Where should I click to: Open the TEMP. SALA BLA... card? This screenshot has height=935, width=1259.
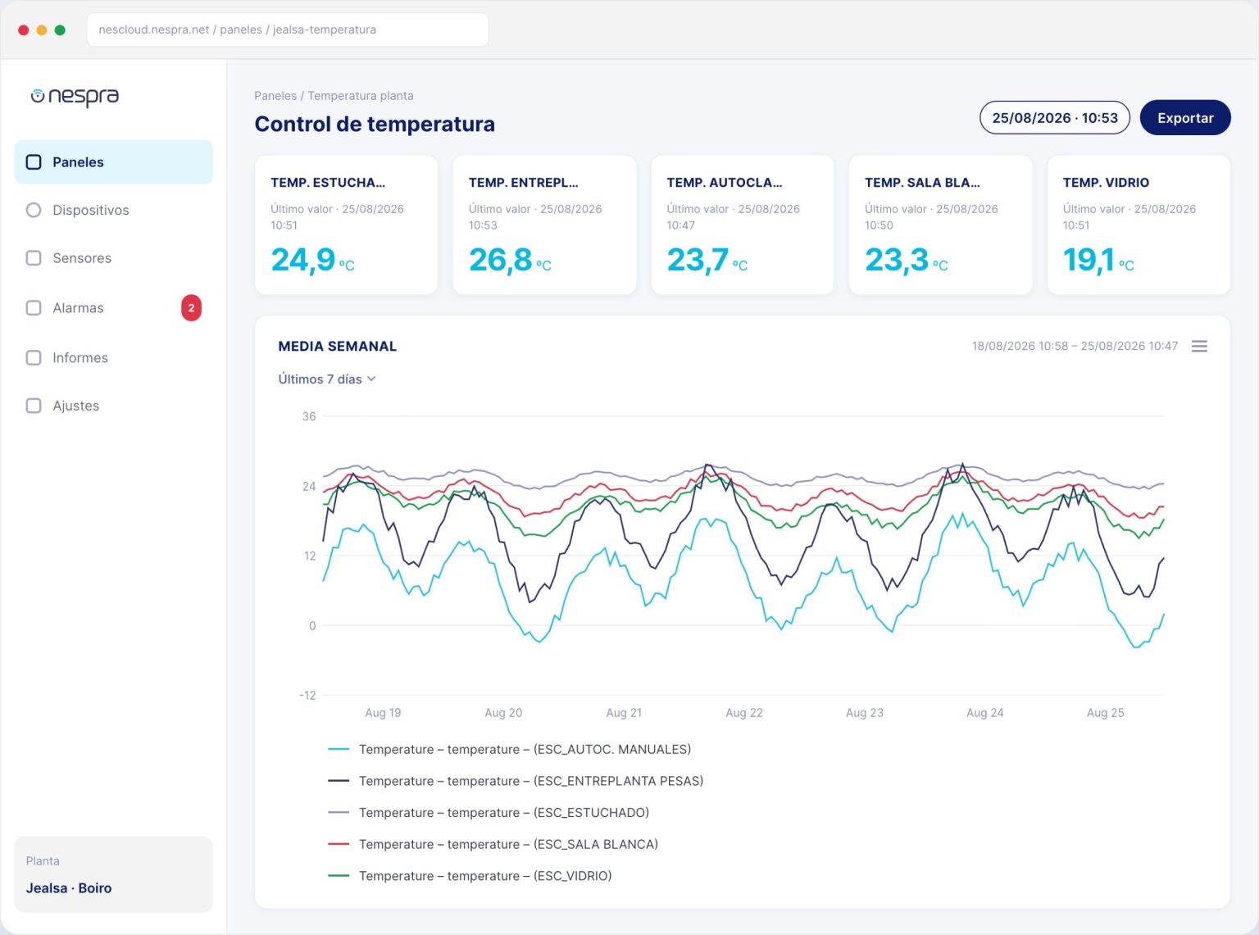pos(940,225)
